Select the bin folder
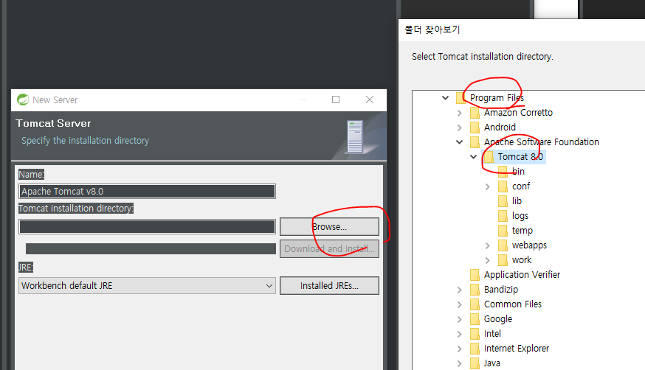This screenshot has height=370, width=645. [x=518, y=172]
